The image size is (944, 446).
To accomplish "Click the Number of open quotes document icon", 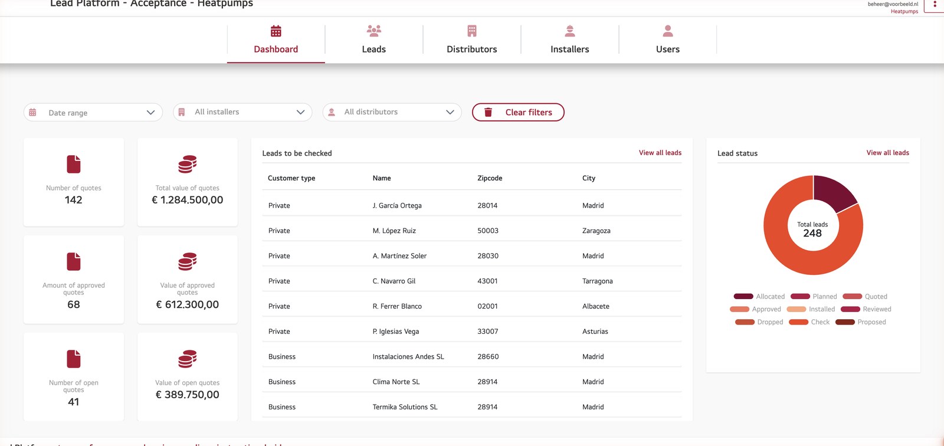I will point(74,359).
